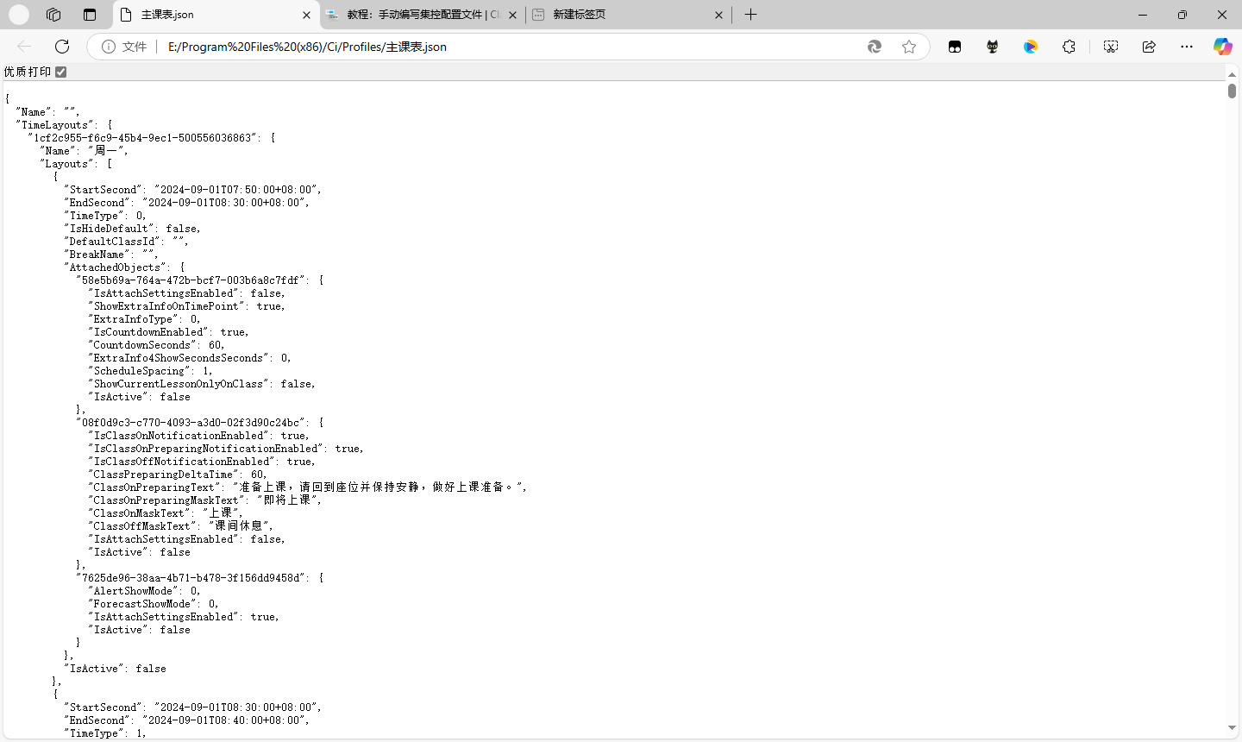This screenshot has width=1242, height=742.
Task: Open Settings and more ellipsis menu
Action: pos(1187,47)
